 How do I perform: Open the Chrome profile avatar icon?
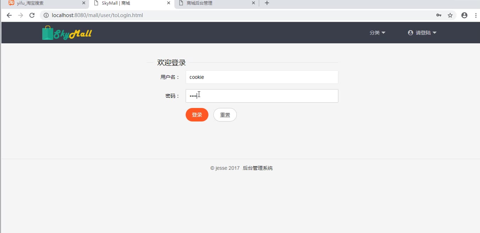tap(464, 15)
